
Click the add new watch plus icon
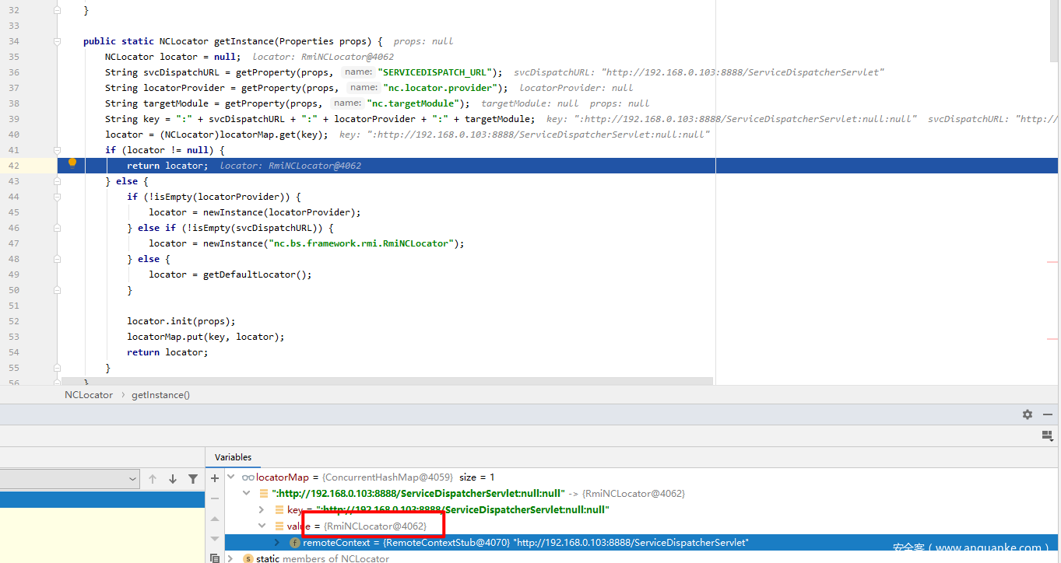click(215, 478)
